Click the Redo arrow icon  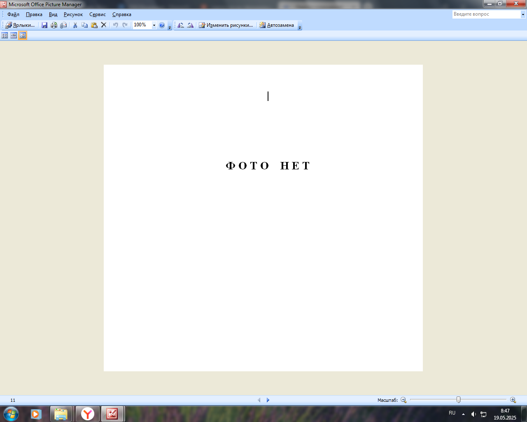click(x=125, y=25)
